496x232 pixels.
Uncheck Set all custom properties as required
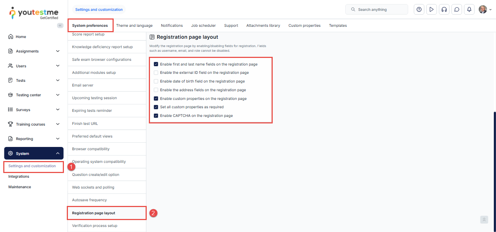[x=156, y=107]
